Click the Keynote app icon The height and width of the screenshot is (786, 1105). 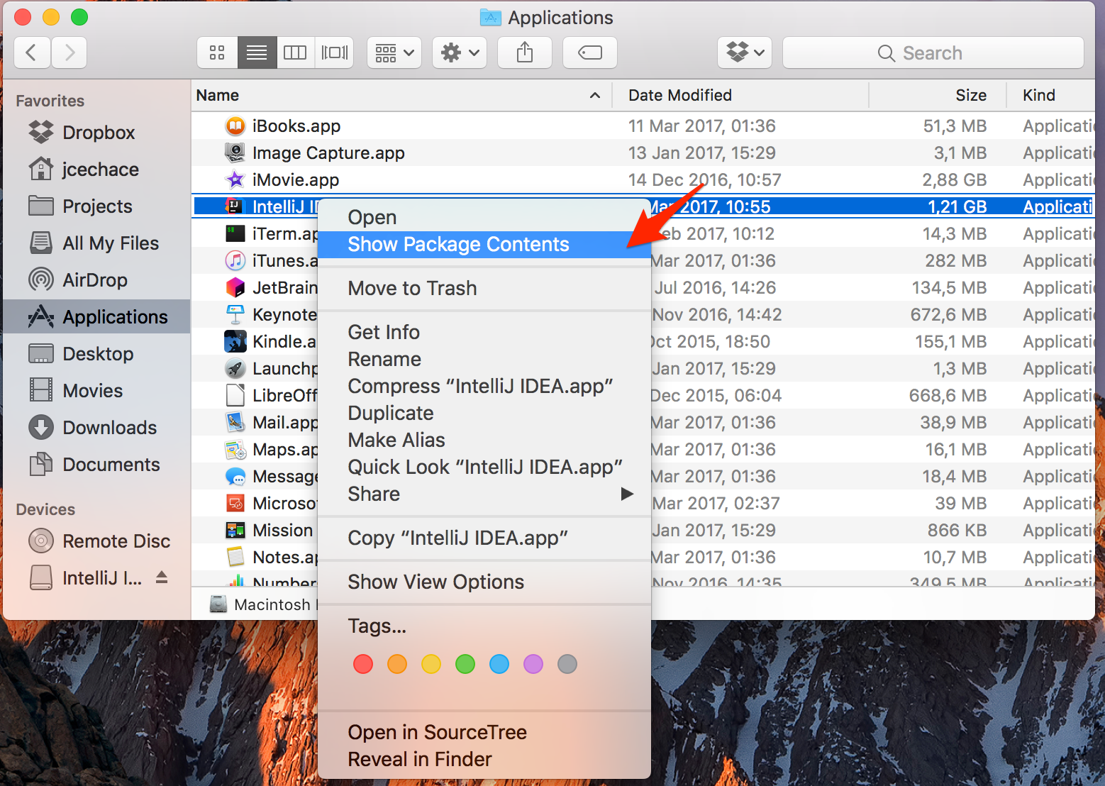click(x=235, y=314)
